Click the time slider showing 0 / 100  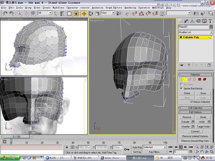click(x=16, y=137)
